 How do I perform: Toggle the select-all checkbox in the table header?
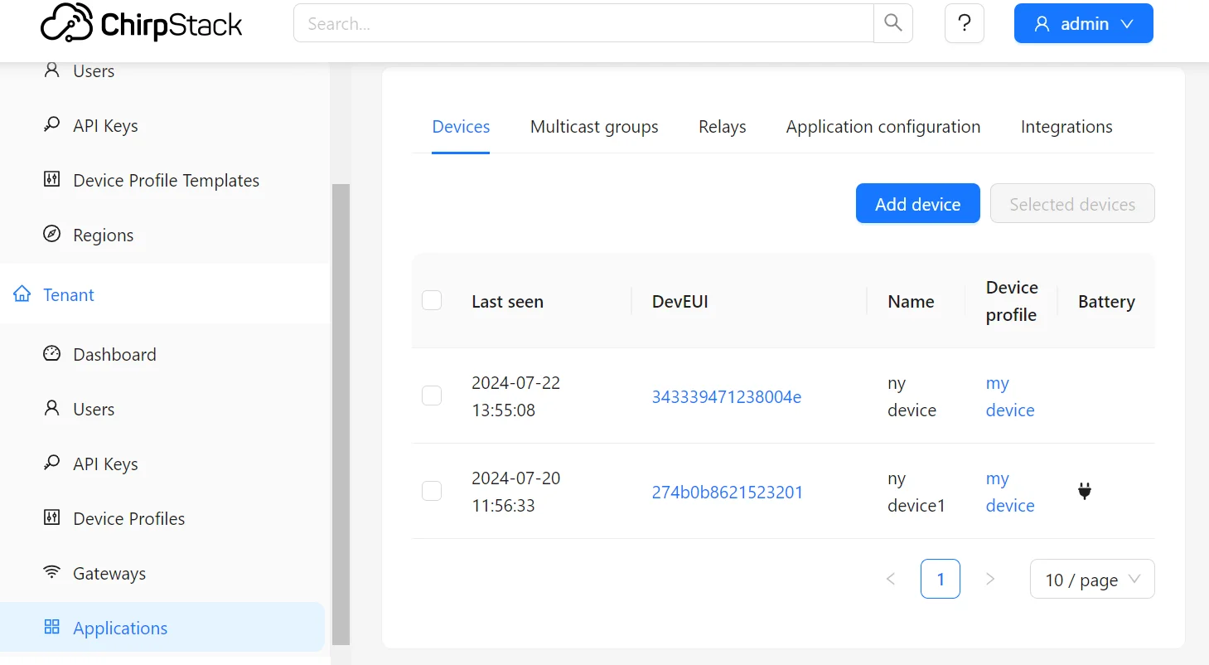tap(432, 300)
